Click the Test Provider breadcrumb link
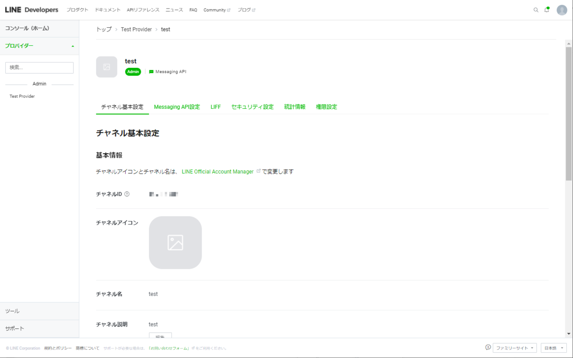This screenshot has height=358, width=573. point(136,30)
